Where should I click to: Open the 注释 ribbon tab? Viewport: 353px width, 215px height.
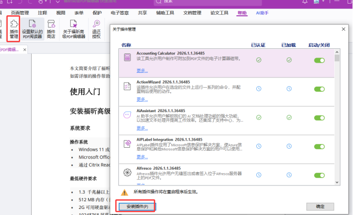(x=43, y=13)
